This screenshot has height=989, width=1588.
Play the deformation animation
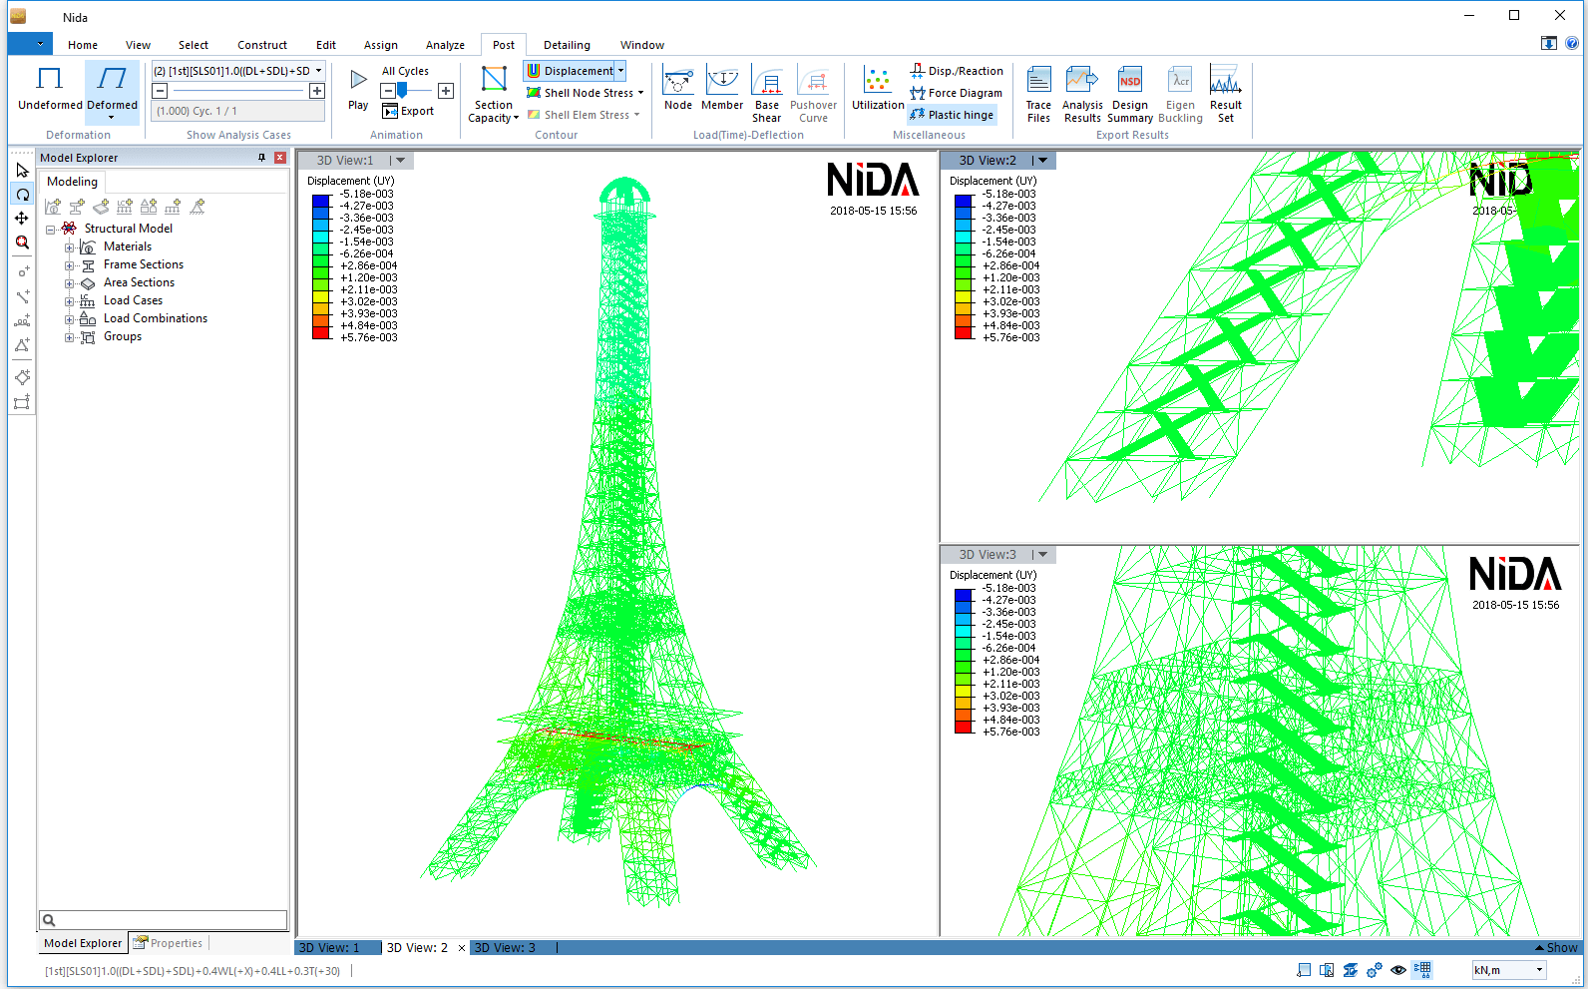(358, 89)
